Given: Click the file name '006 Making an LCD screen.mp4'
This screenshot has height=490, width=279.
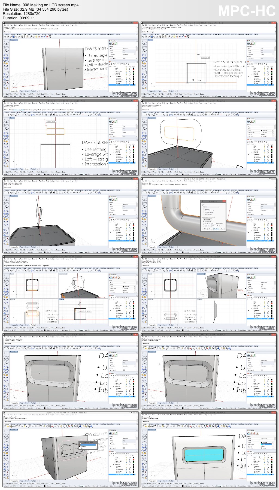Looking at the screenshot, I should pos(51,5).
